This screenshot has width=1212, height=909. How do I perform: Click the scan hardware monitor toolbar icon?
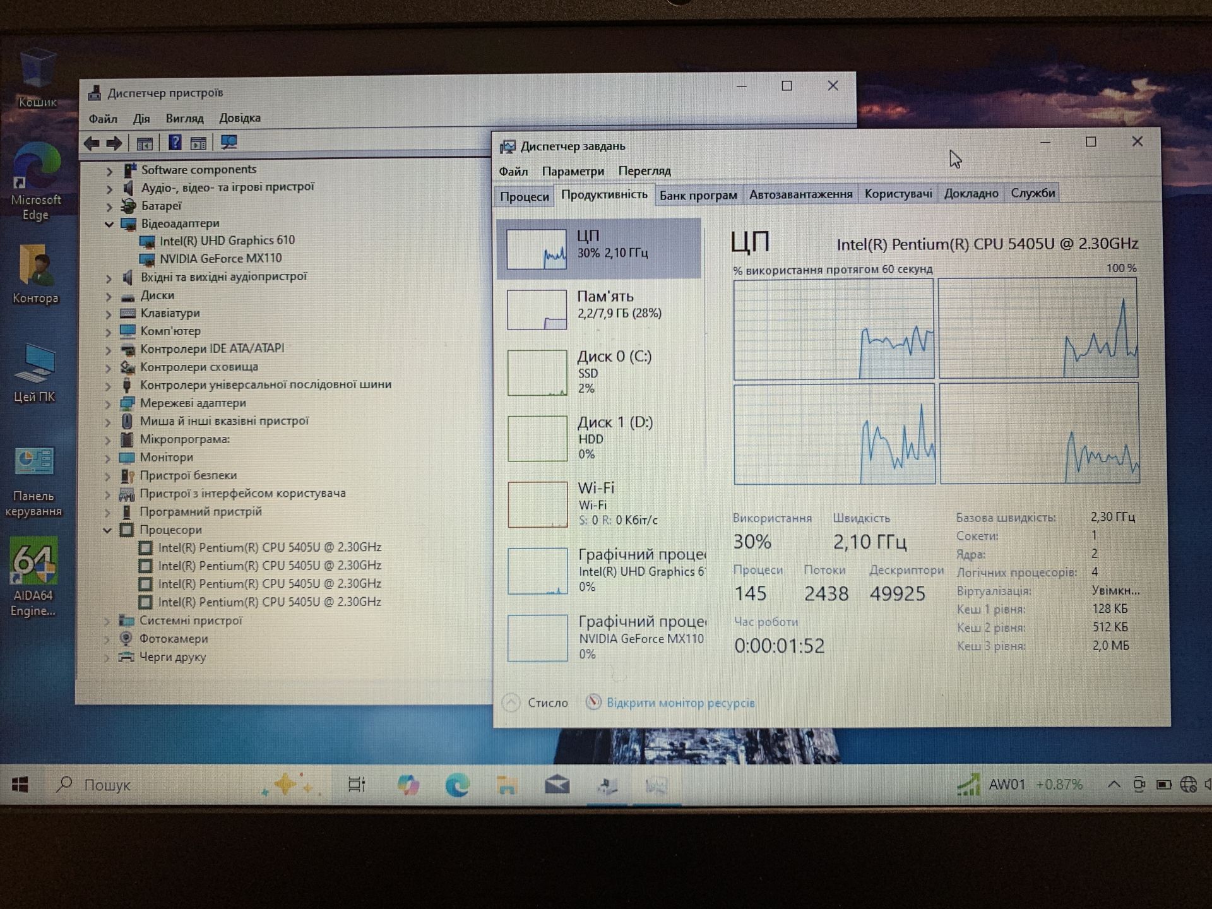point(229,143)
